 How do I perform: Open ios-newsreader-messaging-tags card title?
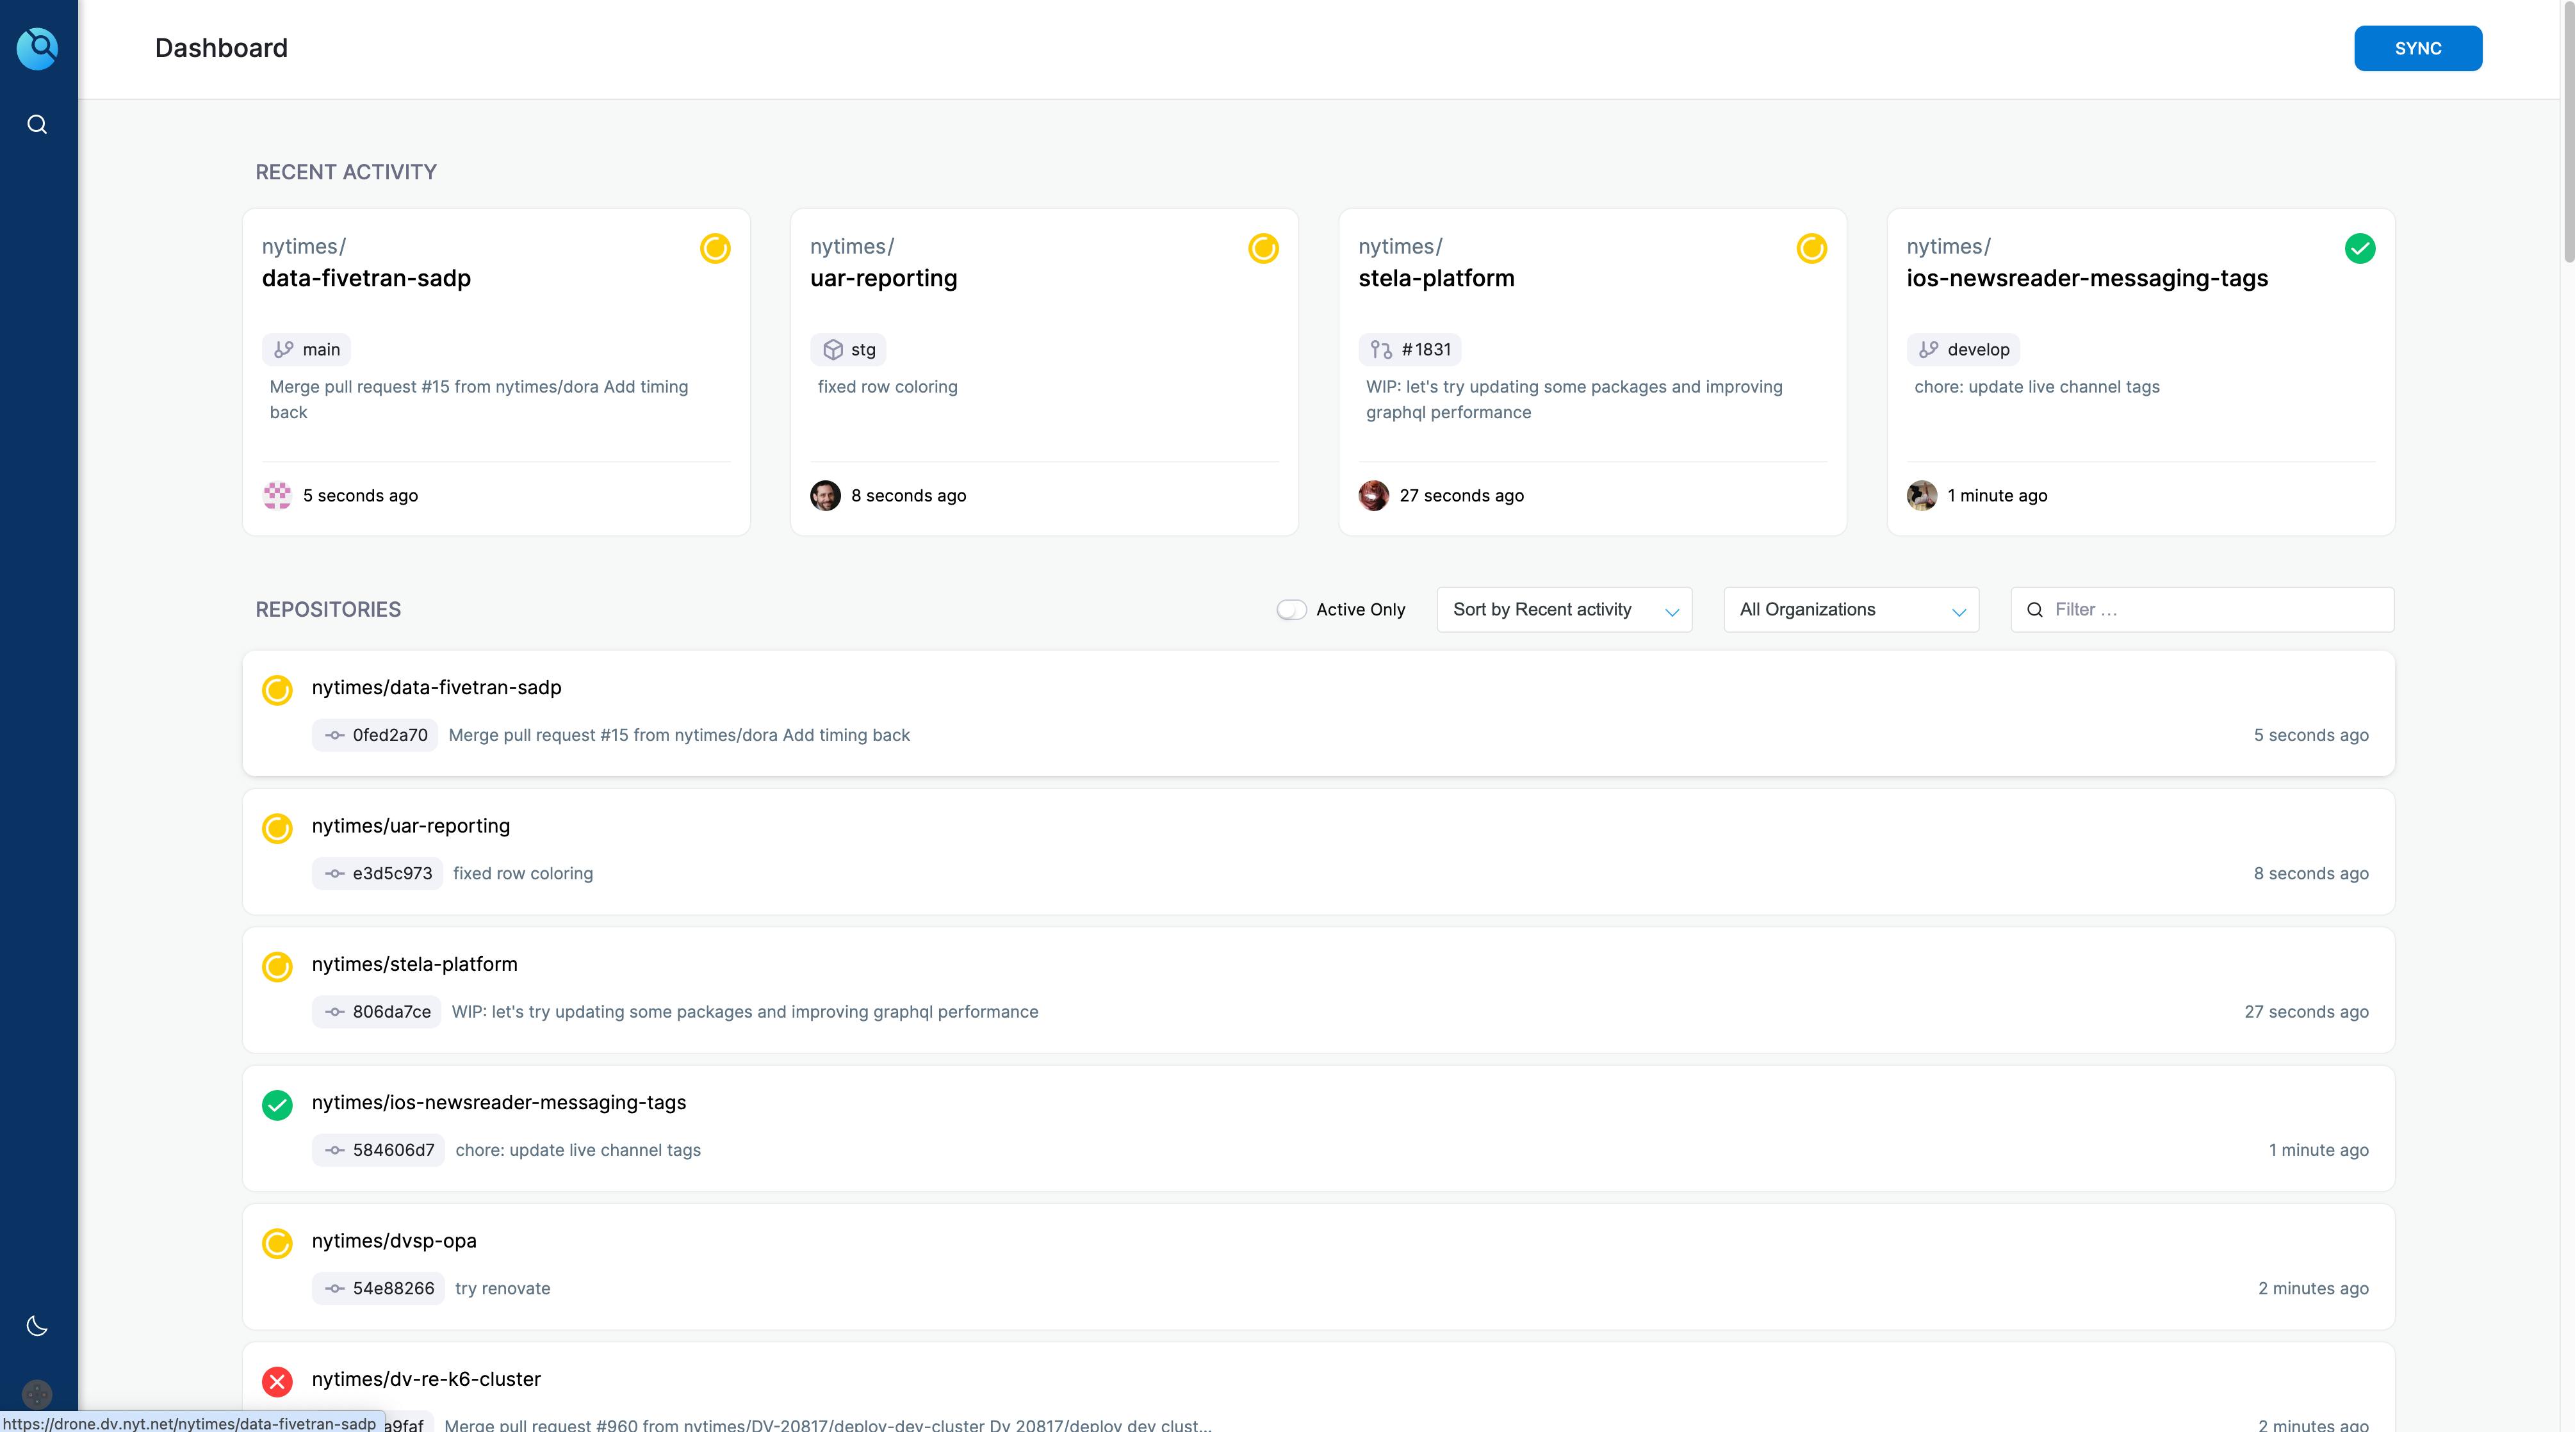point(2087,278)
